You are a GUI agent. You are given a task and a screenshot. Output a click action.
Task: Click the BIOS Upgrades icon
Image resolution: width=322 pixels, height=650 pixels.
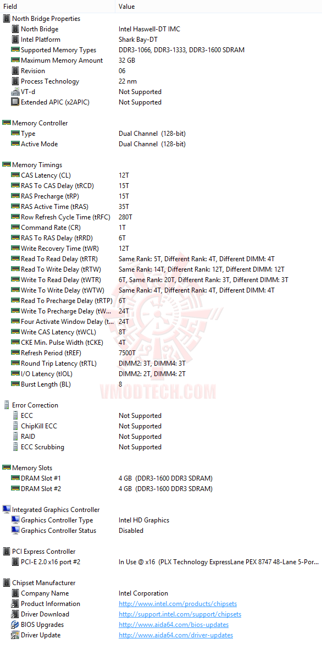click(15, 624)
